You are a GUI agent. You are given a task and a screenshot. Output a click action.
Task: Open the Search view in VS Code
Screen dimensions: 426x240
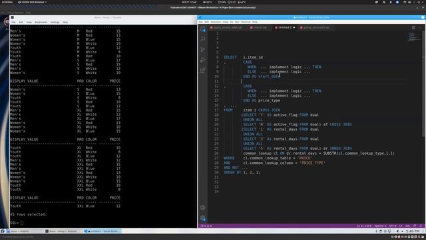pyautogui.click(x=202, y=39)
